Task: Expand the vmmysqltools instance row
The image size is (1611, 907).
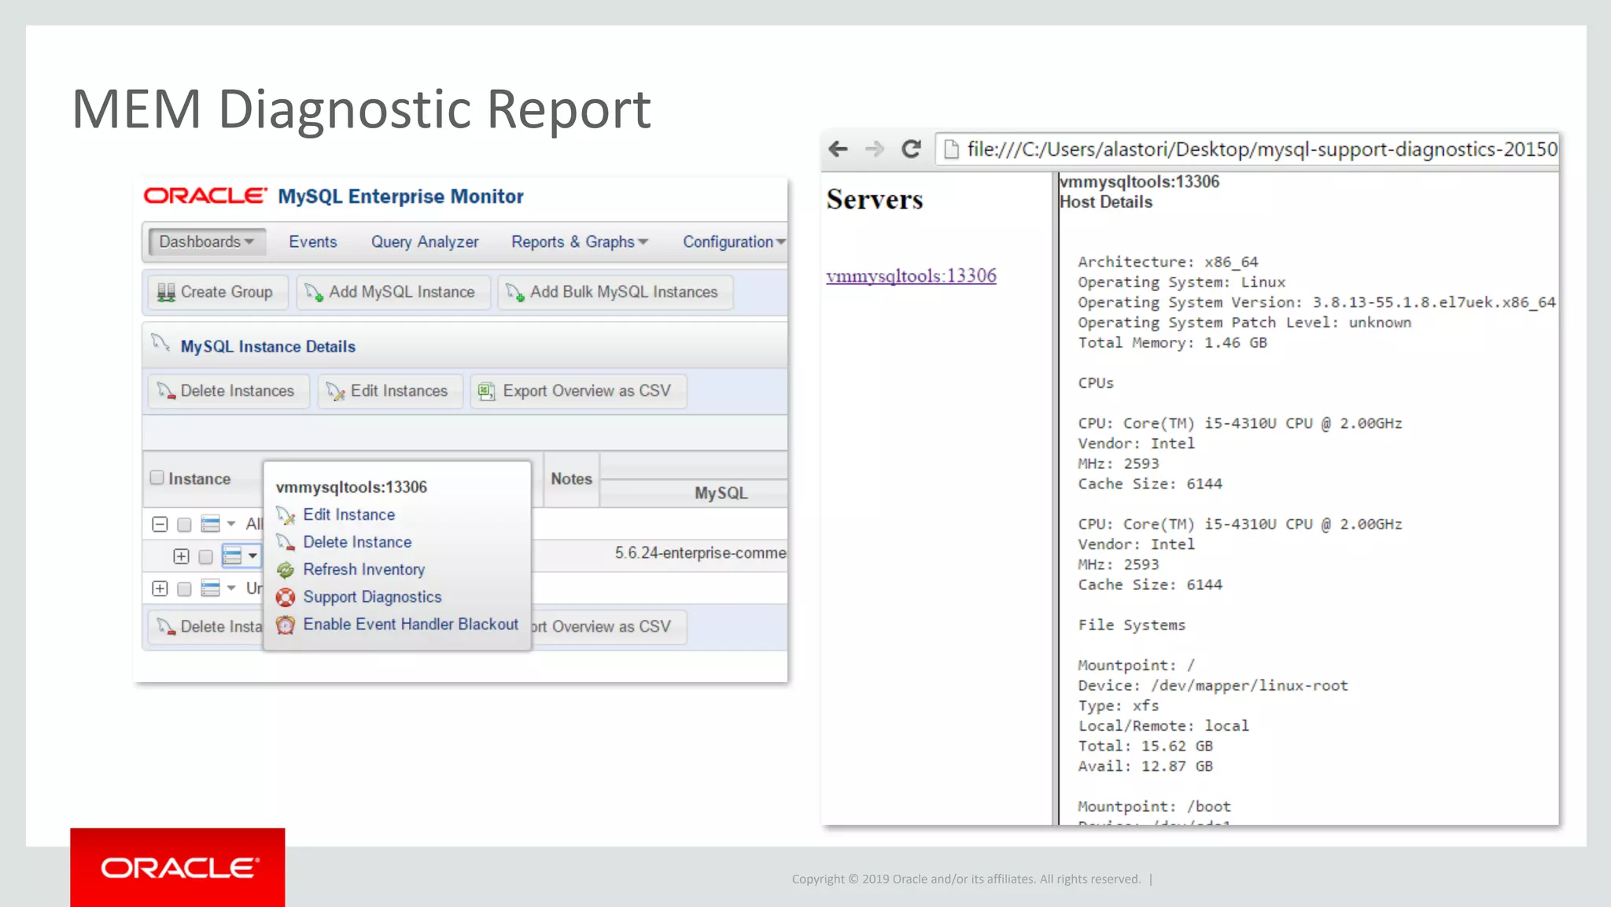Action: [x=181, y=556]
